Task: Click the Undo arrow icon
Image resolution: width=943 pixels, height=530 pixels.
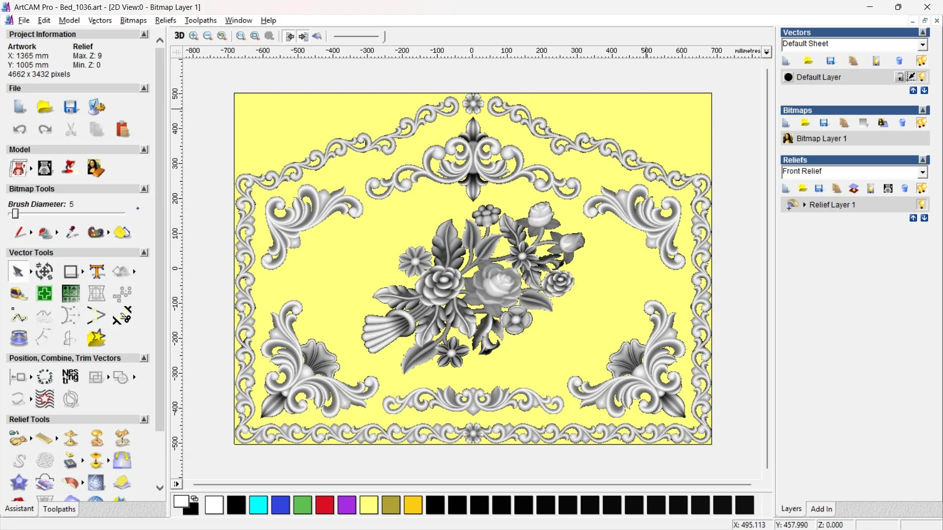Action: pyautogui.click(x=20, y=130)
